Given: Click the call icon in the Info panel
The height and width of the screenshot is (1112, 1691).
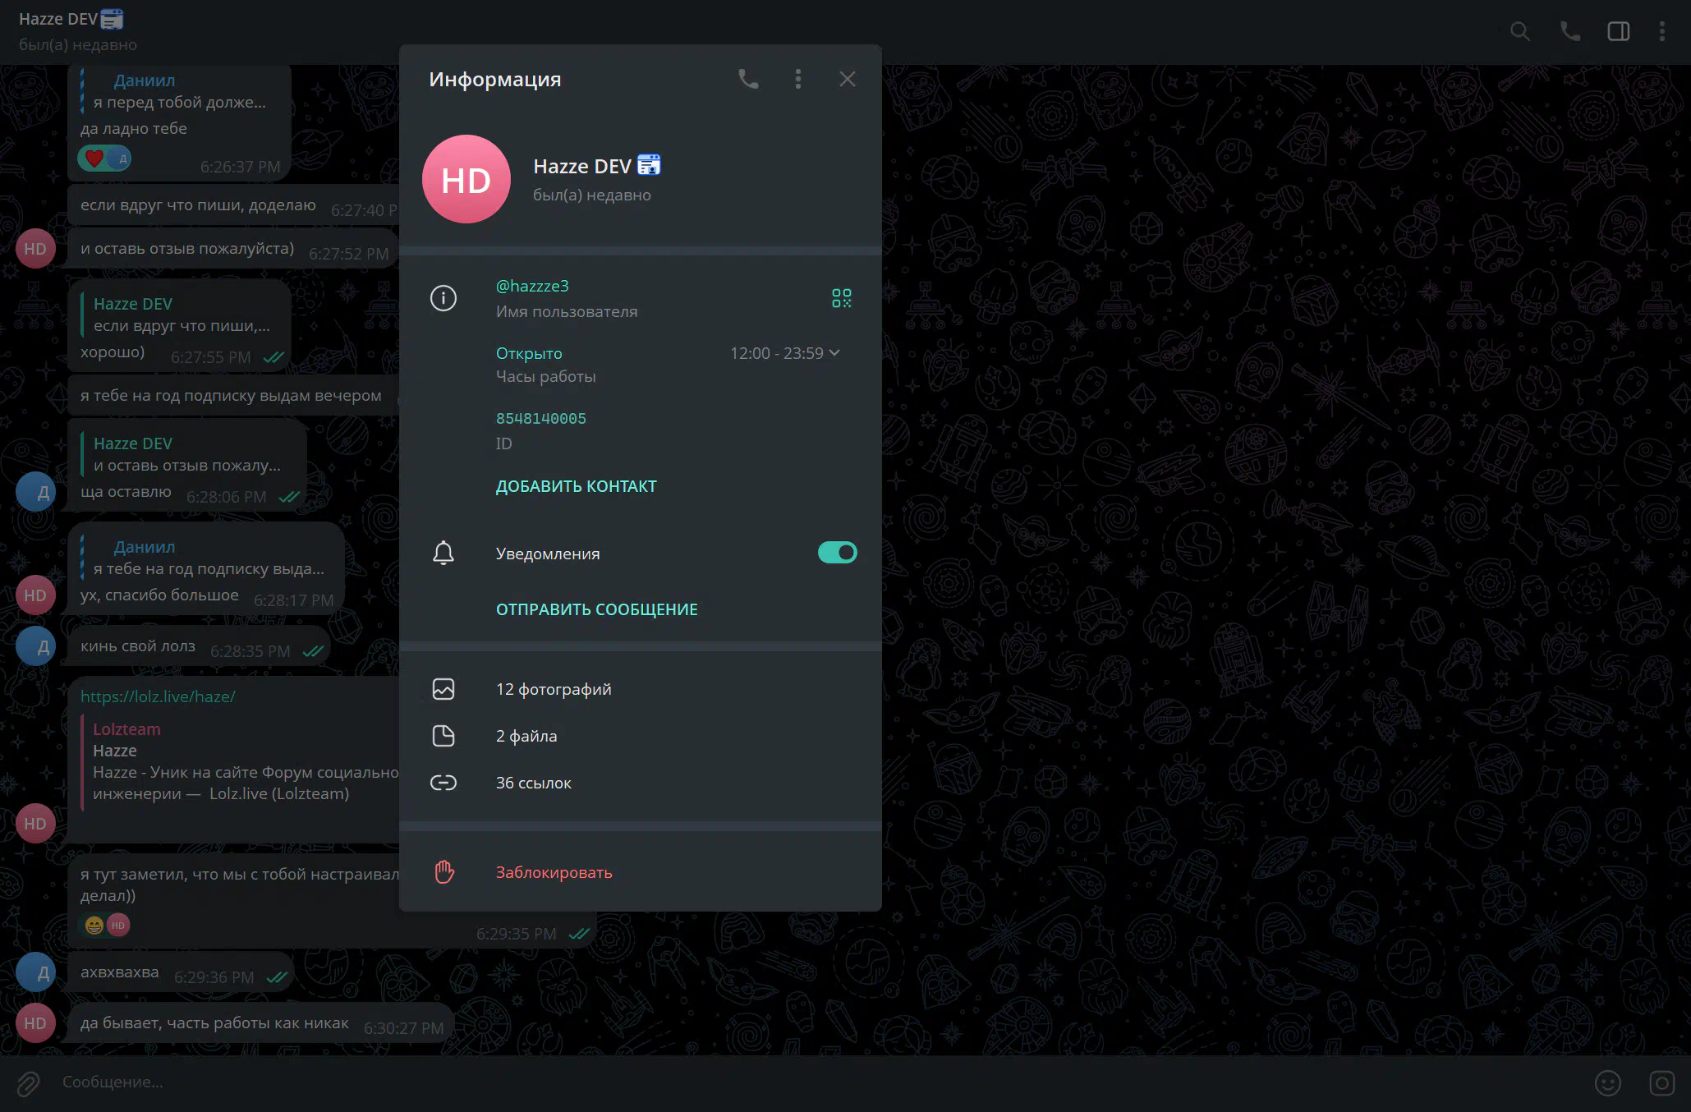Looking at the screenshot, I should tap(747, 79).
